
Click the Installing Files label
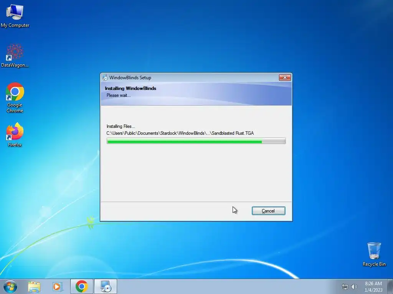(x=121, y=126)
